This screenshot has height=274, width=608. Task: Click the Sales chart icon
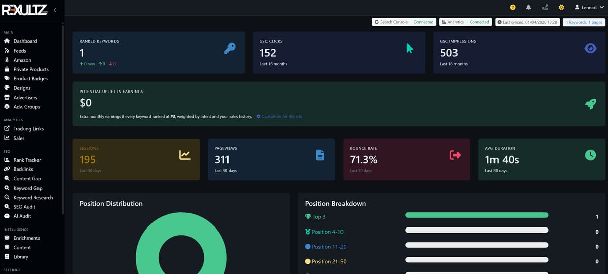[7, 138]
